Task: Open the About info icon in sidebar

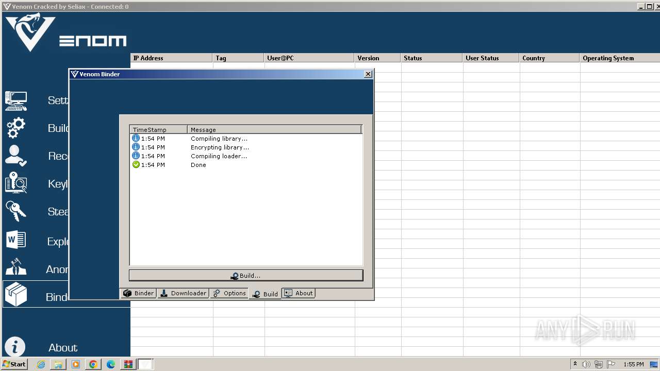Action: [x=16, y=348]
